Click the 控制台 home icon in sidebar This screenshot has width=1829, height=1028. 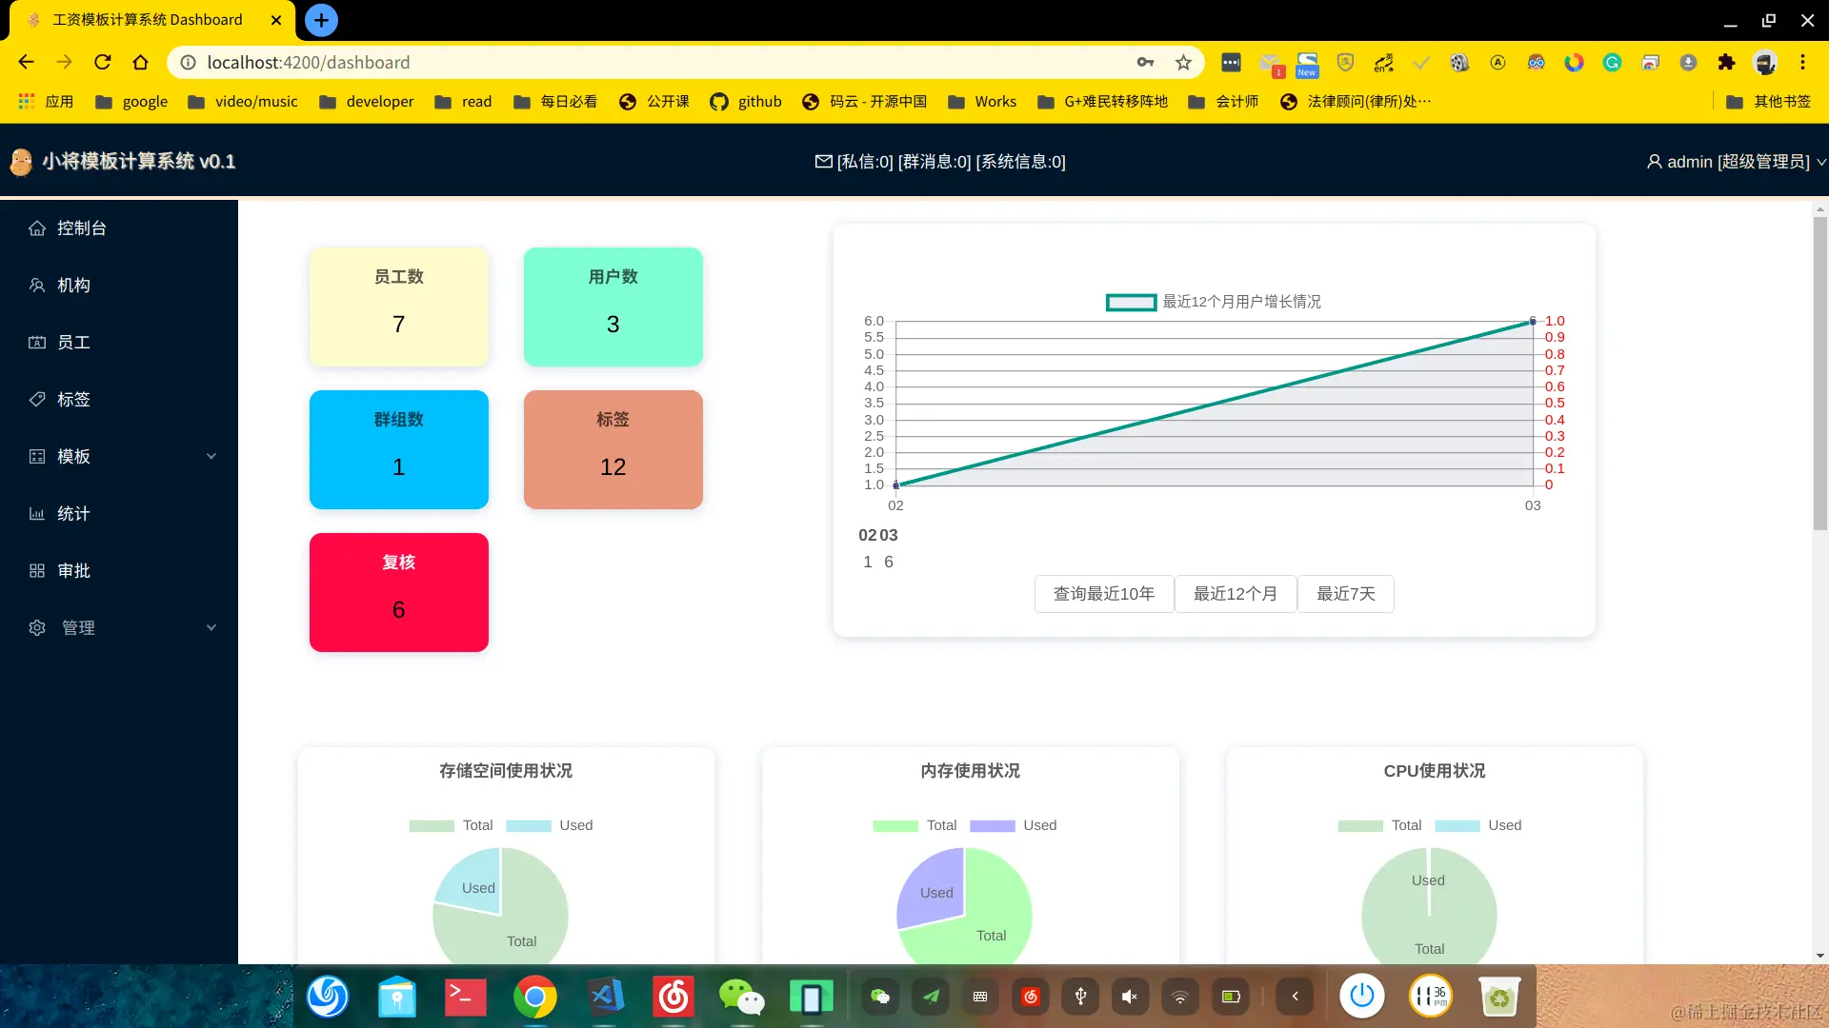[37, 228]
